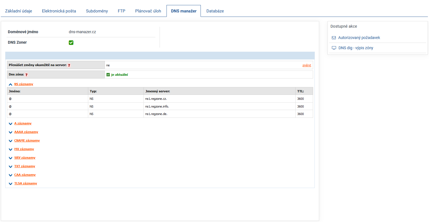
Task: Open the DNS dig - výpis zóny link
Action: pyautogui.click(x=356, y=48)
